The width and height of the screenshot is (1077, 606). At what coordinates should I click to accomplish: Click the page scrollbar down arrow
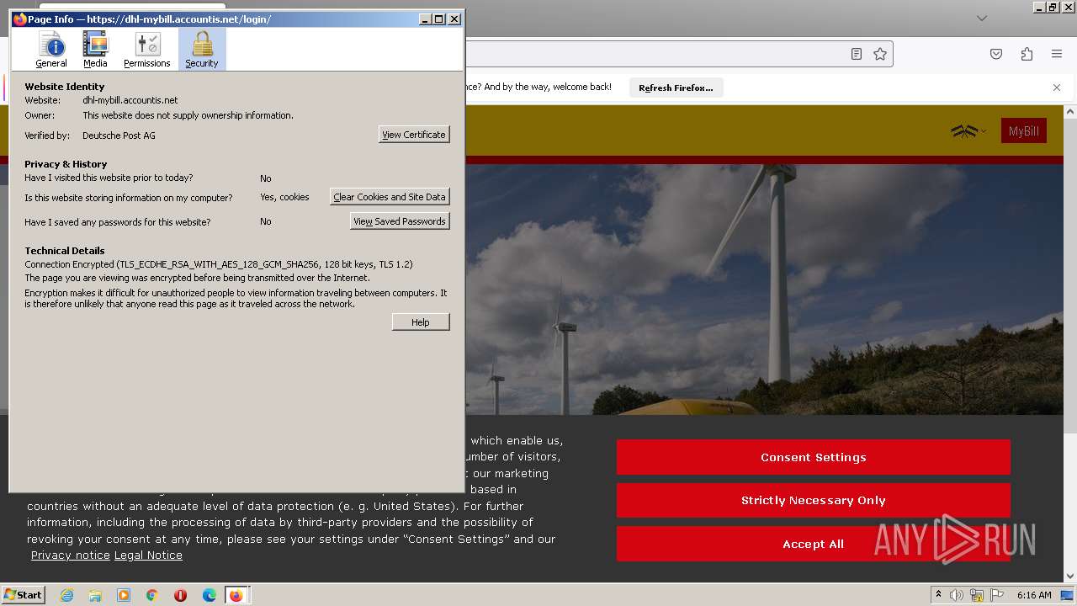click(1070, 577)
